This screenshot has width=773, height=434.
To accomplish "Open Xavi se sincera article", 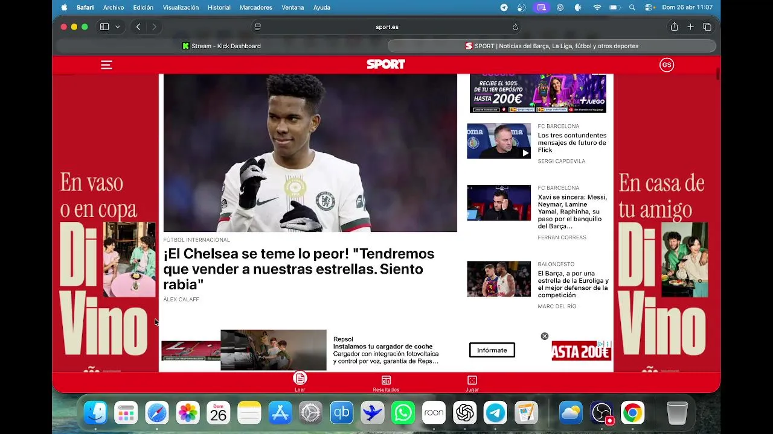I will click(573, 212).
